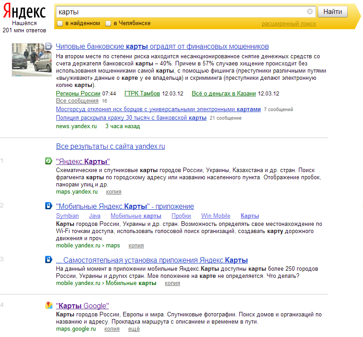This screenshot has width=363, height=337.
Task: Click the blue favicon next to Мобильные Яндекс.Карты
Action: pyautogui.click(x=48, y=206)
